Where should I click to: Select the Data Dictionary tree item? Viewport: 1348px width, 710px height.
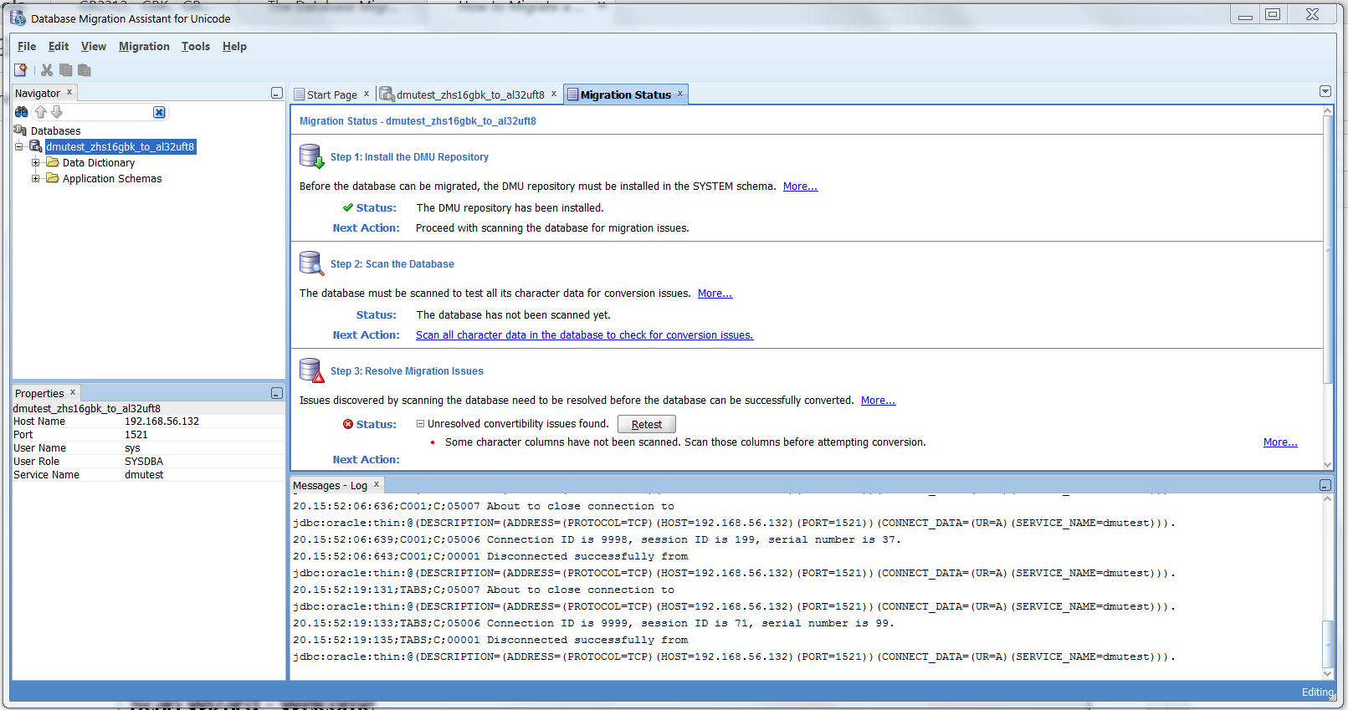[x=99, y=162]
